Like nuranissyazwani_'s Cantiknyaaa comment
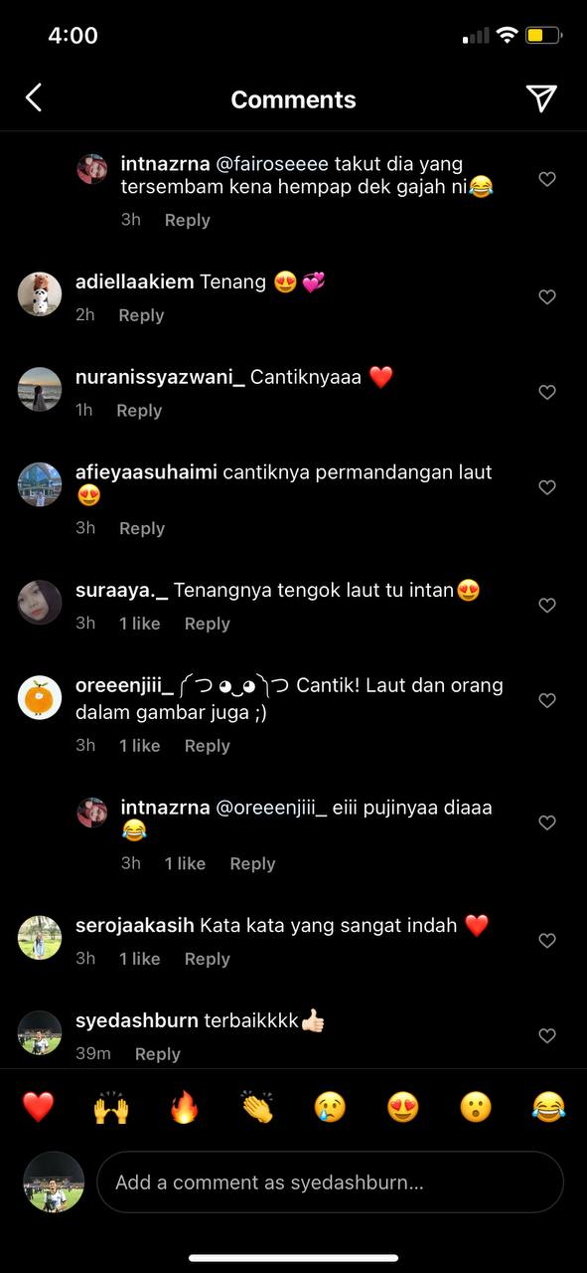This screenshot has height=1273, width=587. (547, 393)
